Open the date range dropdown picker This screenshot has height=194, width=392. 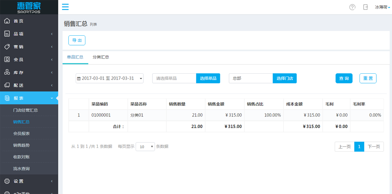click(x=109, y=78)
